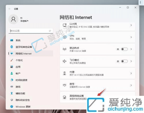Click the 游戏 gamepad icon
The image size is (144, 113).
pyautogui.click(x=12, y=87)
